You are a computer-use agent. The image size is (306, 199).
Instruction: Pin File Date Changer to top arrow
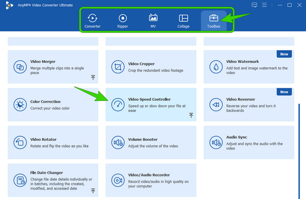[x=93, y=191]
